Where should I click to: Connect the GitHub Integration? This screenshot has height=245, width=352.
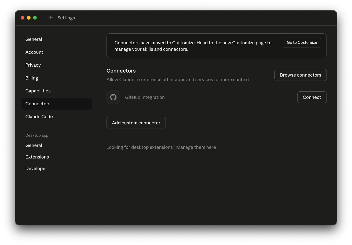click(312, 97)
